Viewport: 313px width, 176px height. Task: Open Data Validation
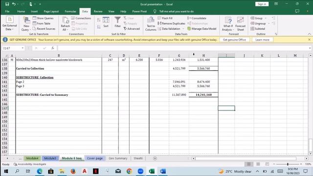click(x=169, y=29)
